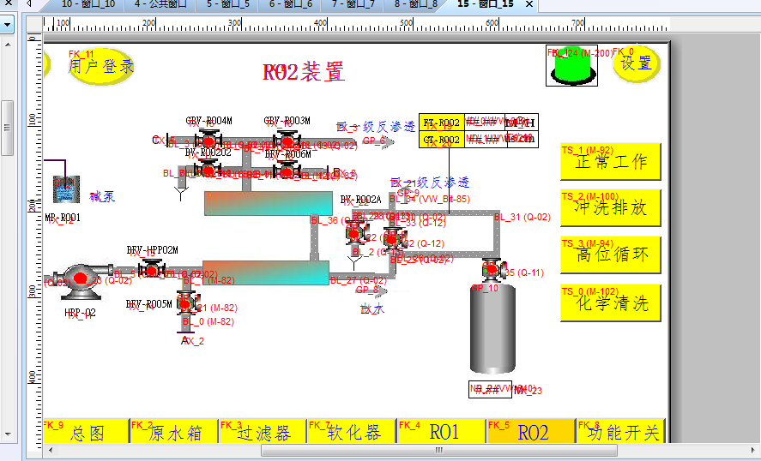The height and width of the screenshot is (461, 761).
Task: Click the tab scroll left arrow
Action: coord(28,5)
